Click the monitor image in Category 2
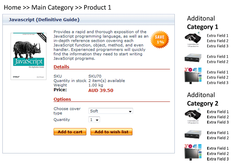 [194, 152]
